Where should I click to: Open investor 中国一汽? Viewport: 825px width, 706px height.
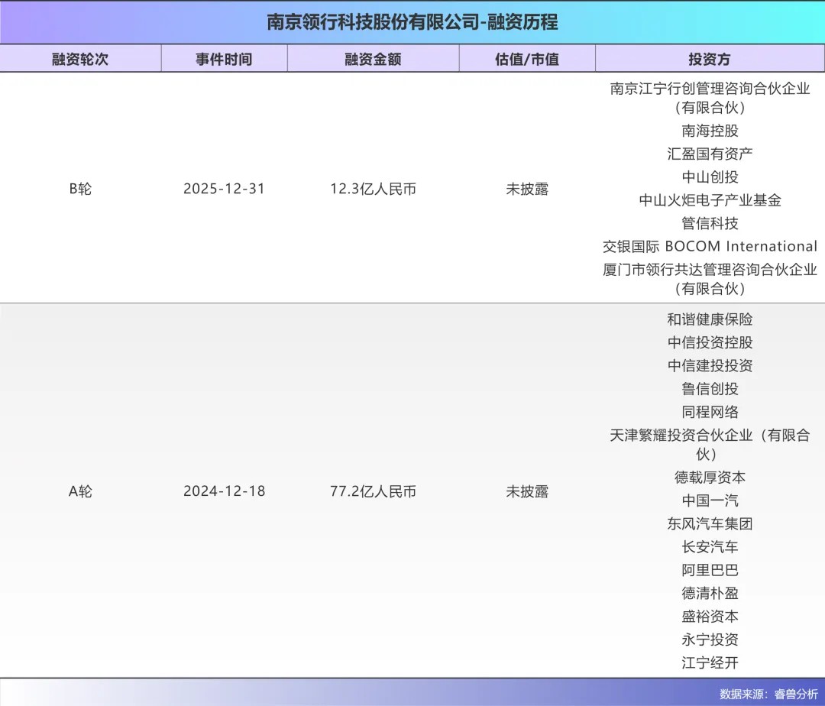pyautogui.click(x=710, y=500)
